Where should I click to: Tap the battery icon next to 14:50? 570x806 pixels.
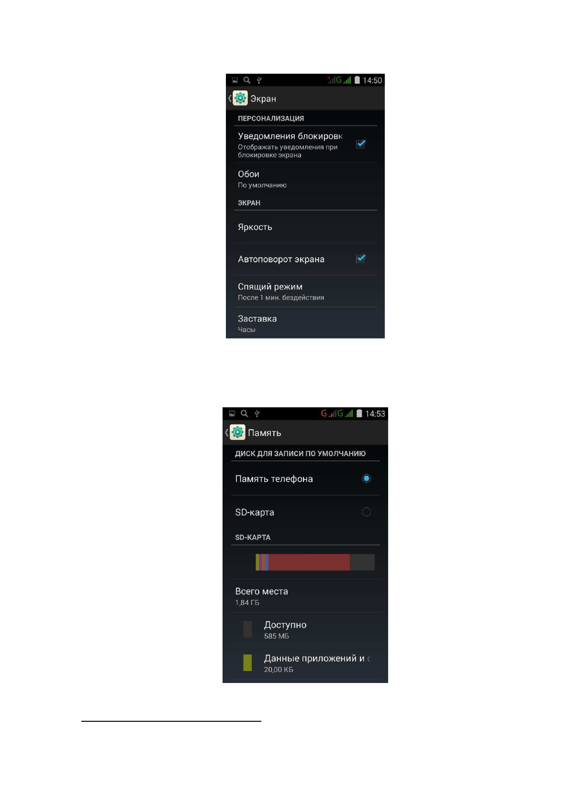(357, 80)
